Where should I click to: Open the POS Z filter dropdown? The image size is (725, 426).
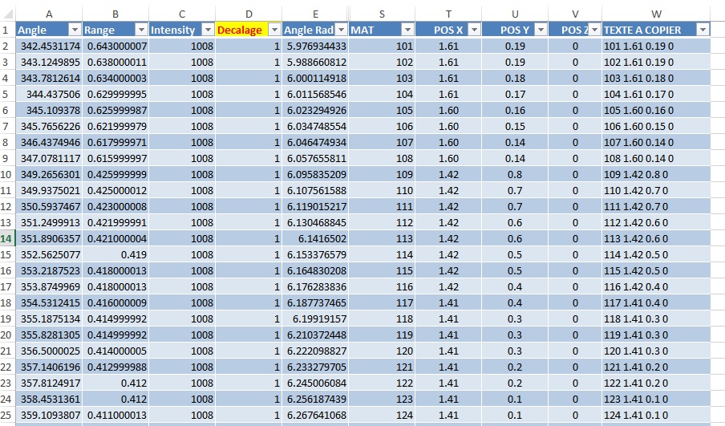coord(594,30)
